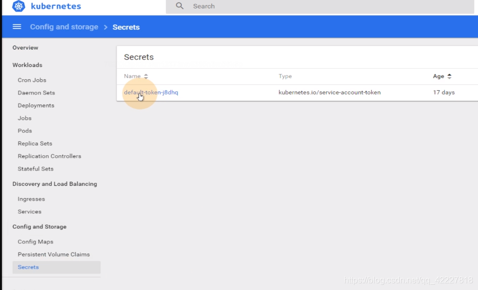
Task: Go to Config and storage breadcrumb
Action: [x=64, y=27]
